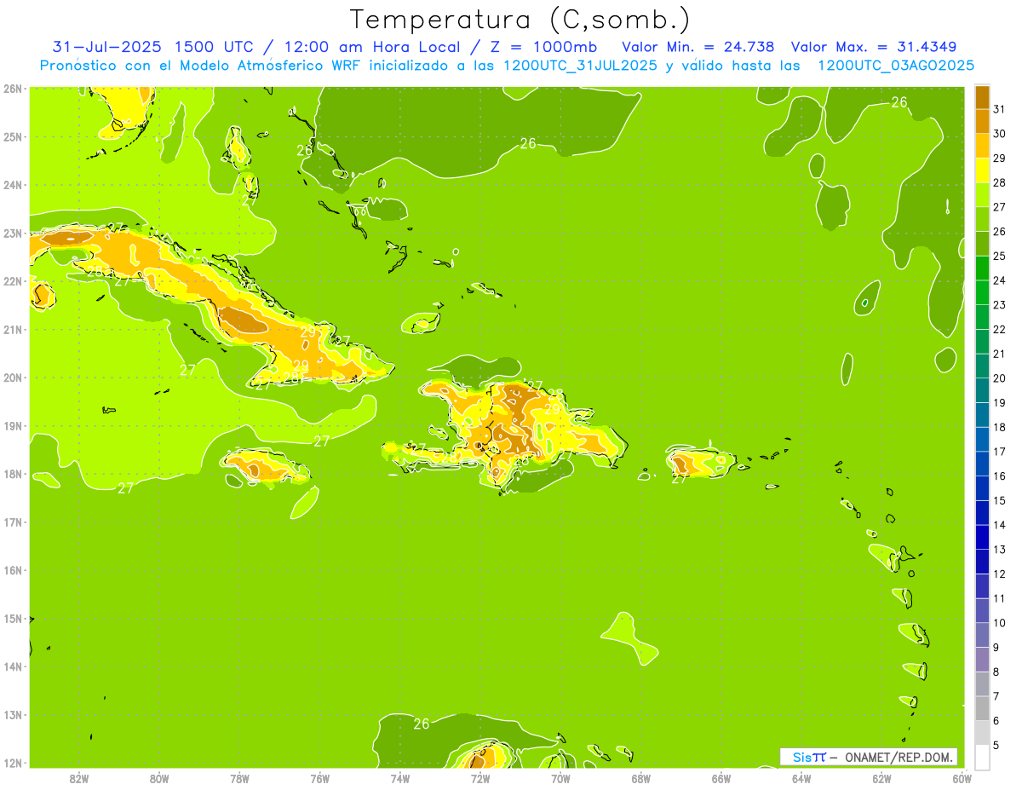Pick the gray legend band between 6 and 7
The width and height of the screenshot is (1022, 790).
982,708
